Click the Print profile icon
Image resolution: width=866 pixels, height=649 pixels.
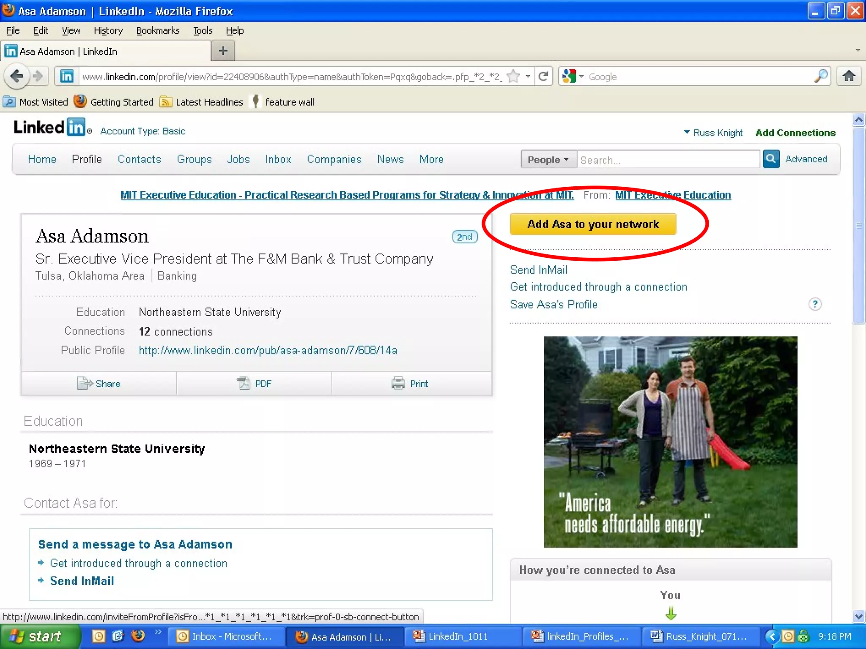coord(398,383)
